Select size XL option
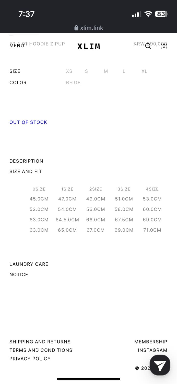 (144, 71)
